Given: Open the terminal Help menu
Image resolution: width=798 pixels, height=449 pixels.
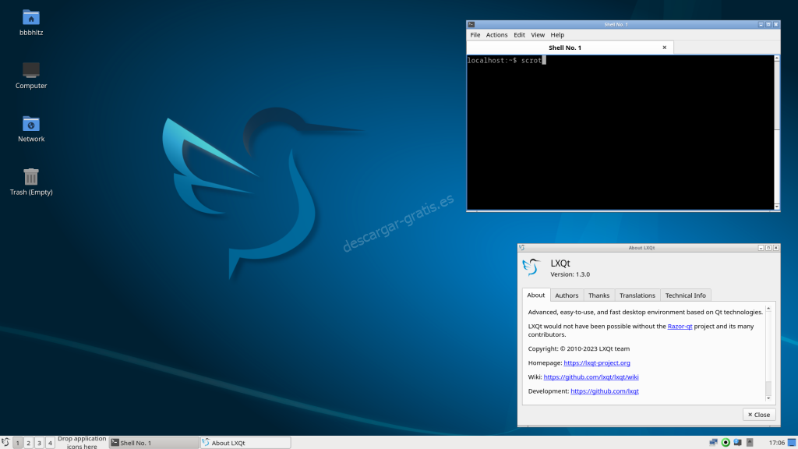Looking at the screenshot, I should point(557,35).
